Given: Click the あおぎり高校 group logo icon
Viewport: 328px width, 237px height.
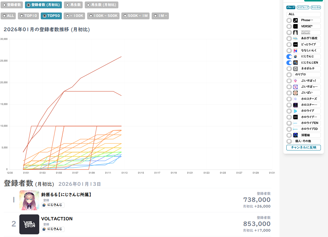Looking at the screenshot, I should tap(295, 38).
